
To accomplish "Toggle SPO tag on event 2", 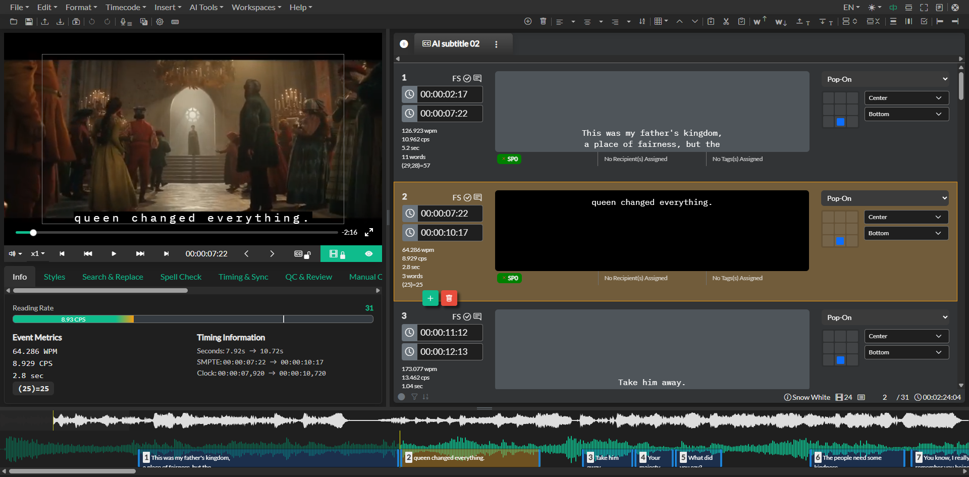I will pyautogui.click(x=509, y=278).
